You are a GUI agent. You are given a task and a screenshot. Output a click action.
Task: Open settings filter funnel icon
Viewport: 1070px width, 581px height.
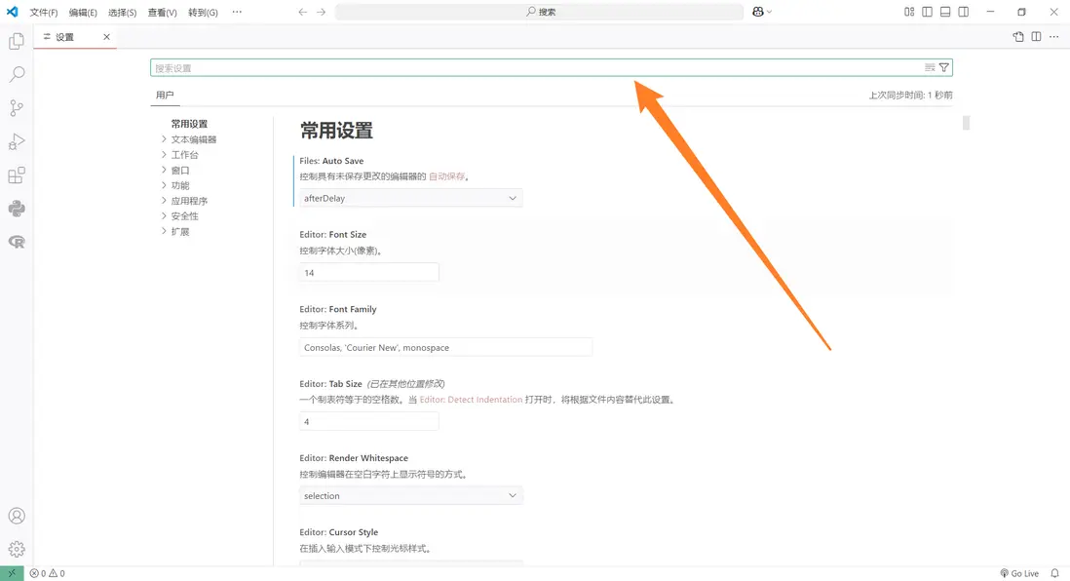(x=943, y=67)
